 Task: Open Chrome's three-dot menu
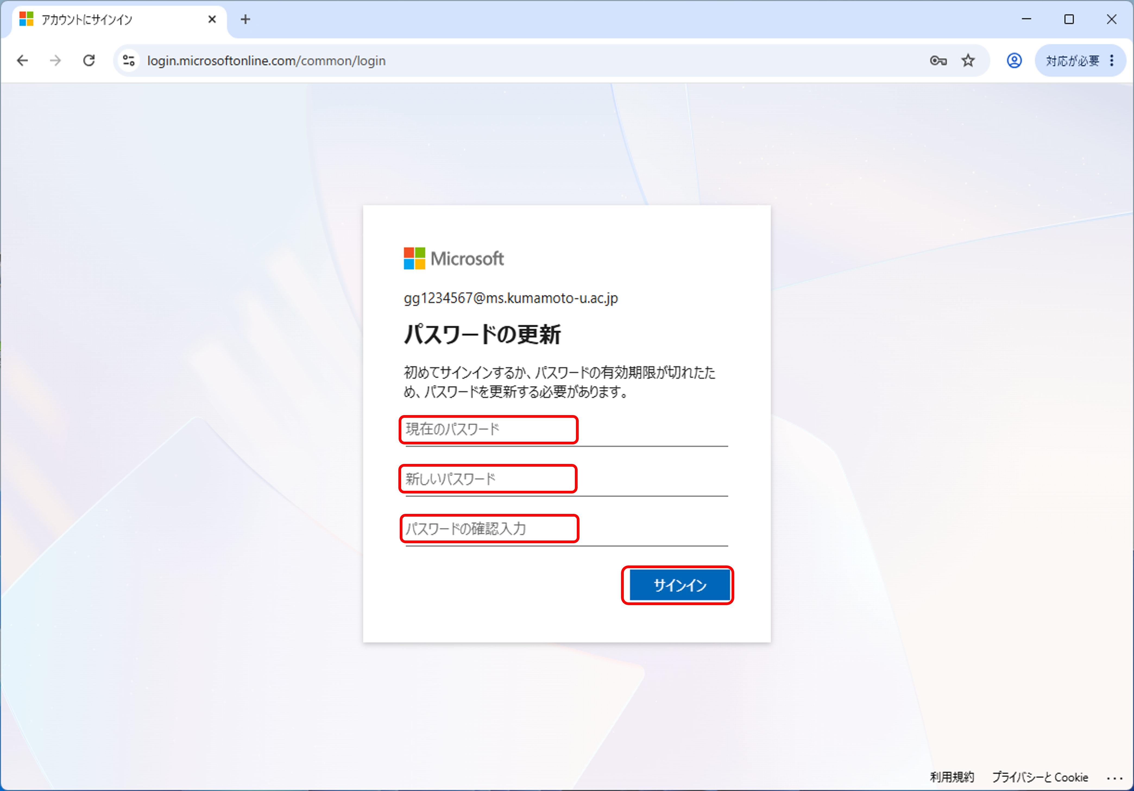point(1112,61)
